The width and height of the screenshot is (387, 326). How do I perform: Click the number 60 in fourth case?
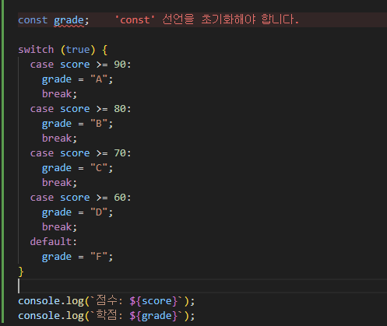pyautogui.click(x=120, y=198)
